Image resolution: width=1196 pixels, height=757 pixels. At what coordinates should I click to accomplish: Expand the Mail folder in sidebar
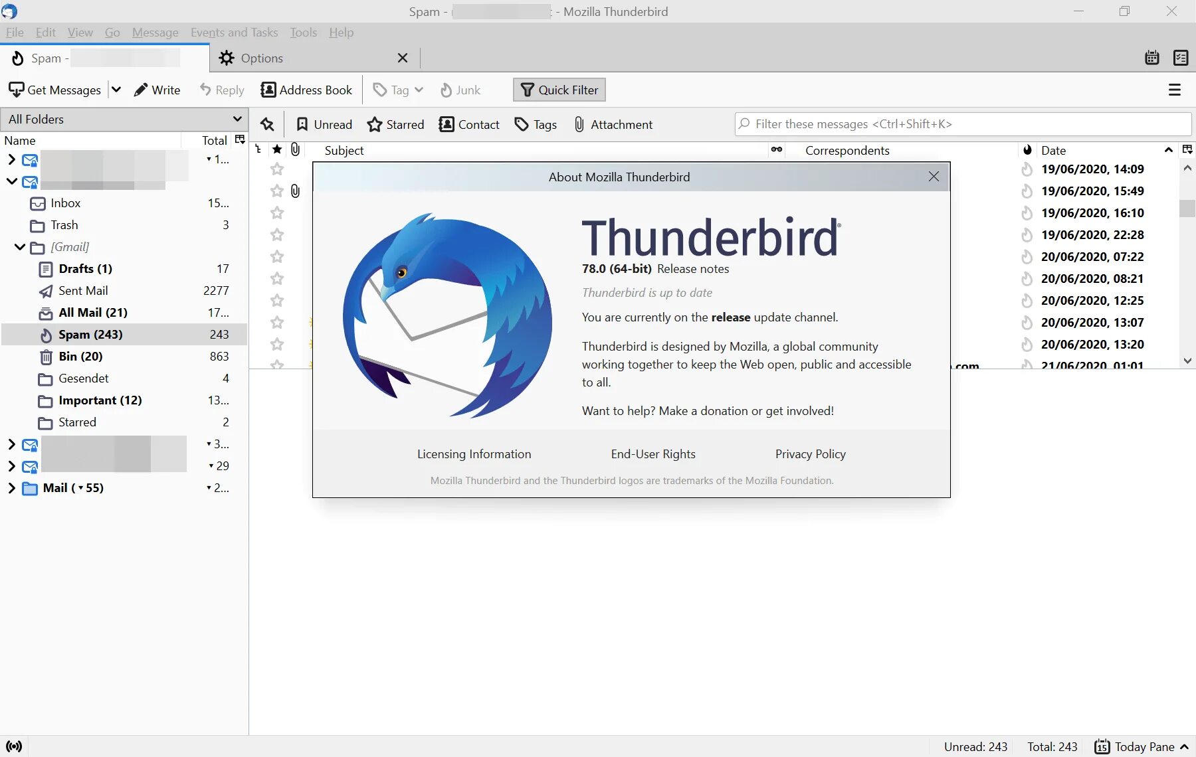point(11,487)
